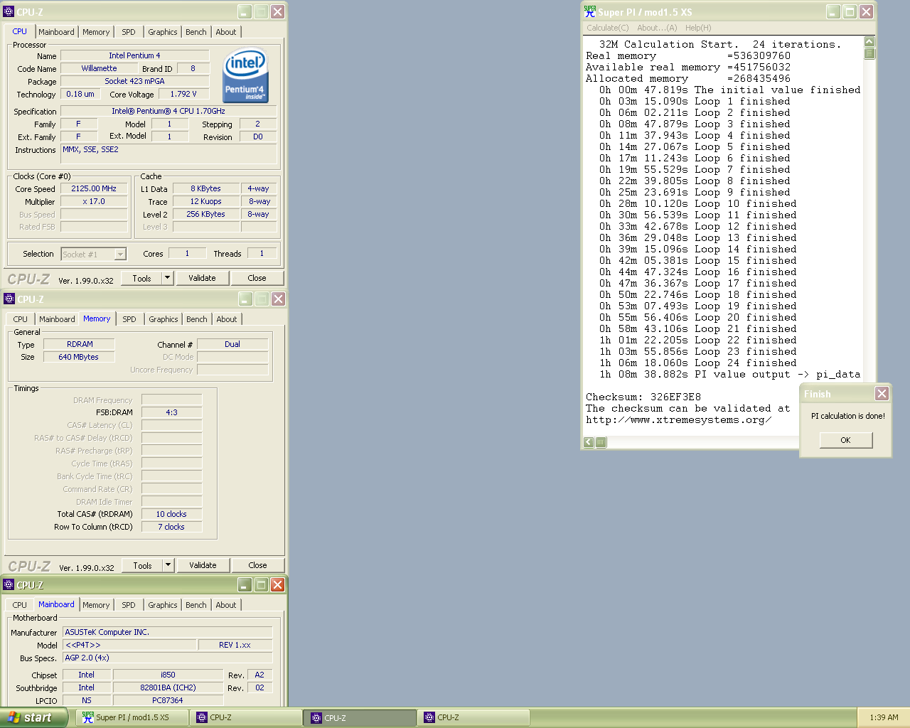Open the About tab in the top CPU-Z window
The image size is (910, 728).
226,32
